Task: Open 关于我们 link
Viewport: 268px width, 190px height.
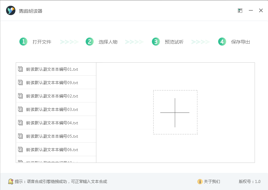Action: 212,182
